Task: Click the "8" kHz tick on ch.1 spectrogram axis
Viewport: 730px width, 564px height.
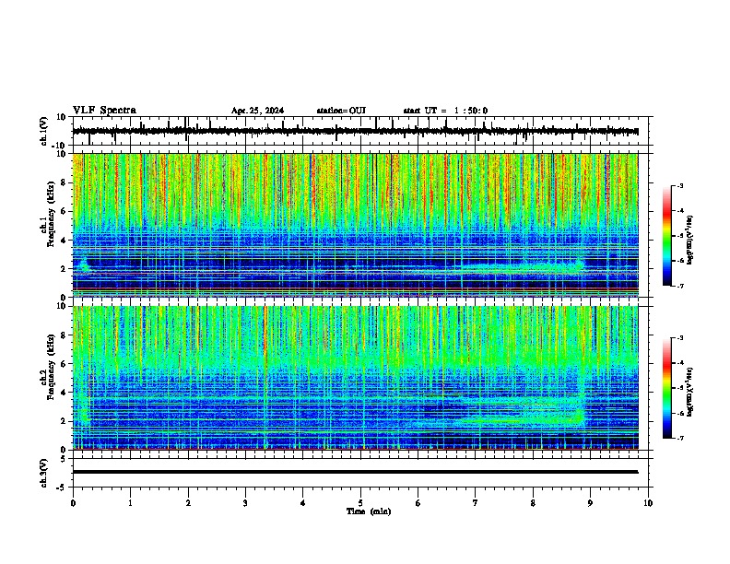Action: pos(64,182)
